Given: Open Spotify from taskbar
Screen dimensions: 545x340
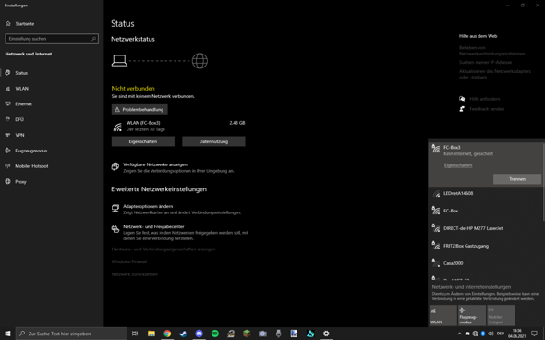Looking at the screenshot, I should (215, 334).
